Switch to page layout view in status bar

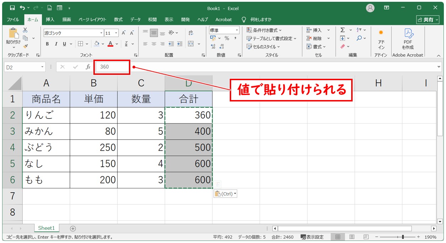tap(352, 237)
